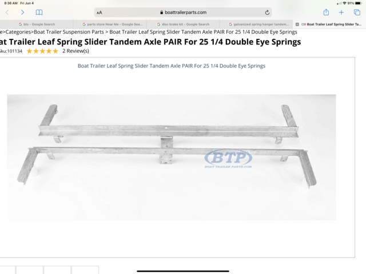Switch to 'parts store Near Me' tab
The height and width of the screenshot is (274, 366).
point(110,24)
